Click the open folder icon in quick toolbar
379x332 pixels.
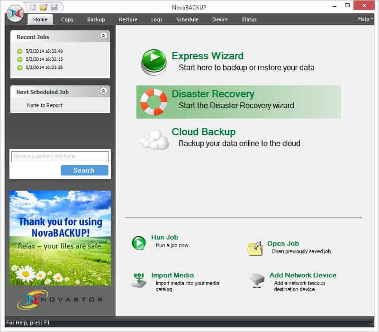tap(44, 7)
